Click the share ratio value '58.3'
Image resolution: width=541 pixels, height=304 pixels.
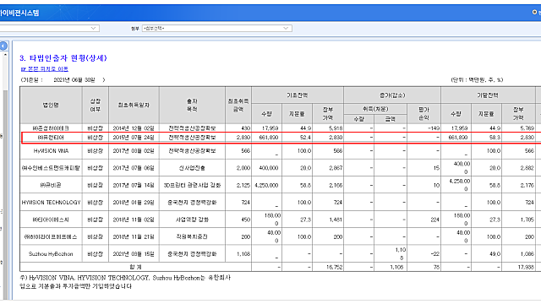495,138
